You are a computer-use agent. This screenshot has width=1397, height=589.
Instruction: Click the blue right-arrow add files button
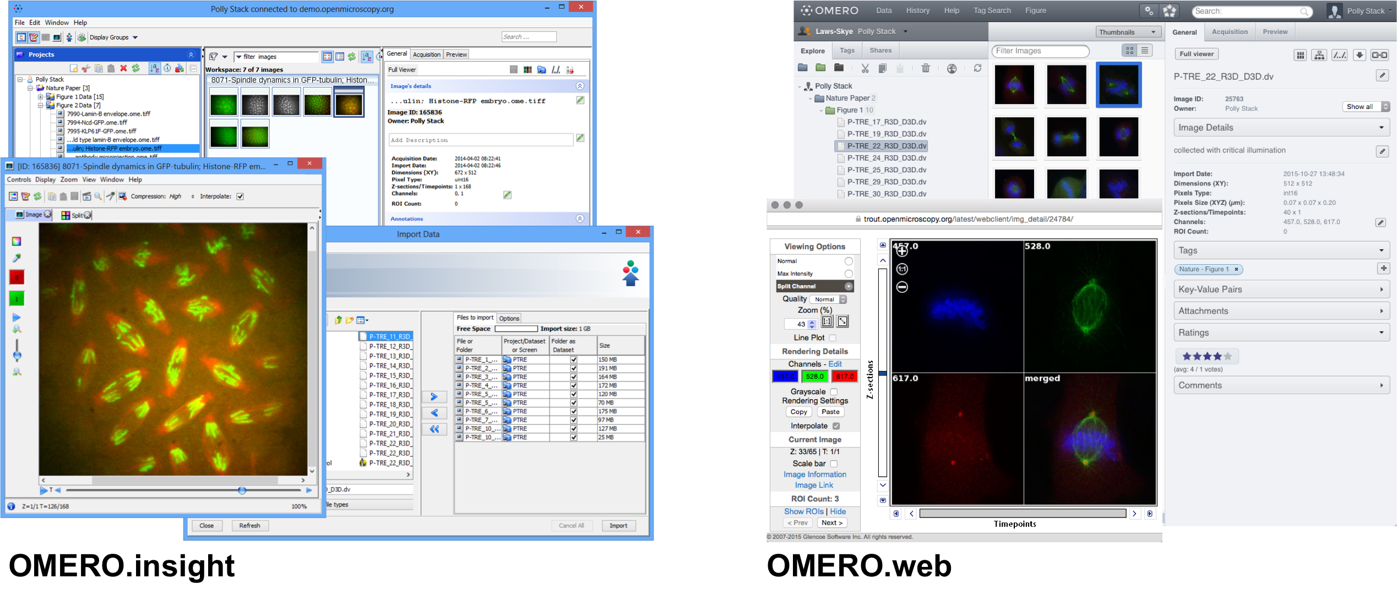pyautogui.click(x=434, y=396)
